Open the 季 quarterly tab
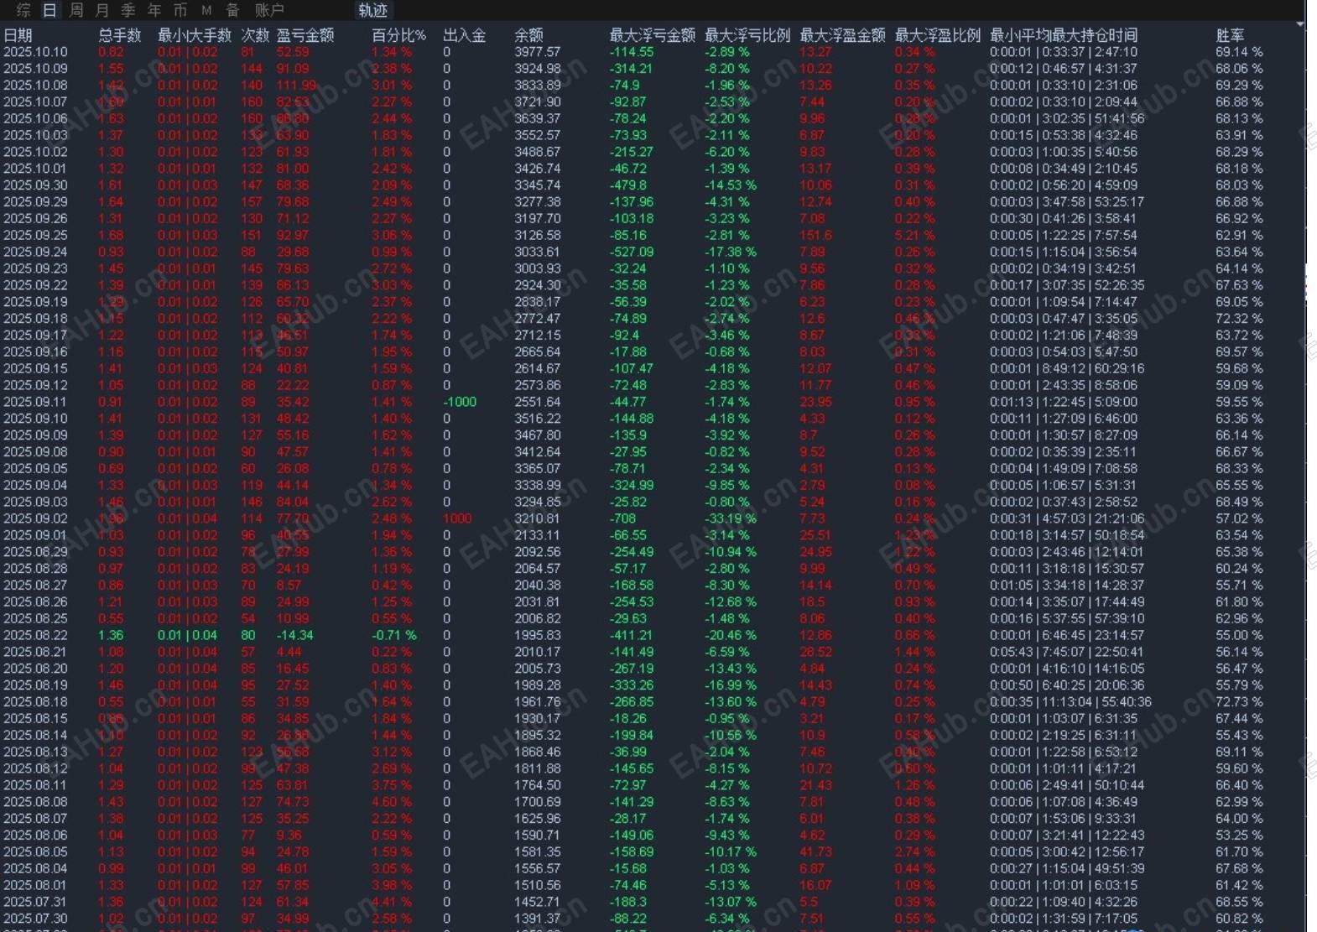Image resolution: width=1317 pixels, height=932 pixels. (128, 10)
